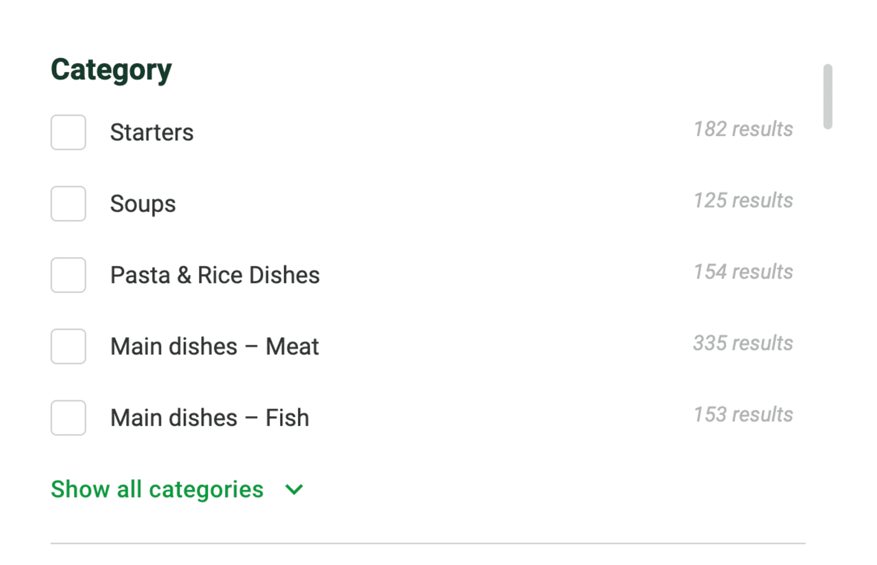Enable the Pasta & Rice Dishes checkbox
Image resolution: width=877 pixels, height=565 pixels.
point(69,275)
